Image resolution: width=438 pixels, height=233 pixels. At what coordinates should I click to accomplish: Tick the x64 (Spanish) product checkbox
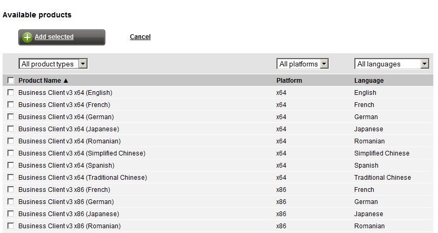[11, 165]
